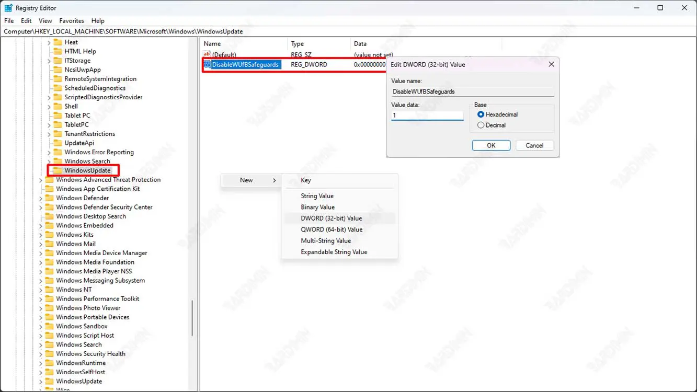Image resolution: width=697 pixels, height=392 pixels.
Task: Click the Registry Editor app icon in title bar
Action: click(8, 8)
